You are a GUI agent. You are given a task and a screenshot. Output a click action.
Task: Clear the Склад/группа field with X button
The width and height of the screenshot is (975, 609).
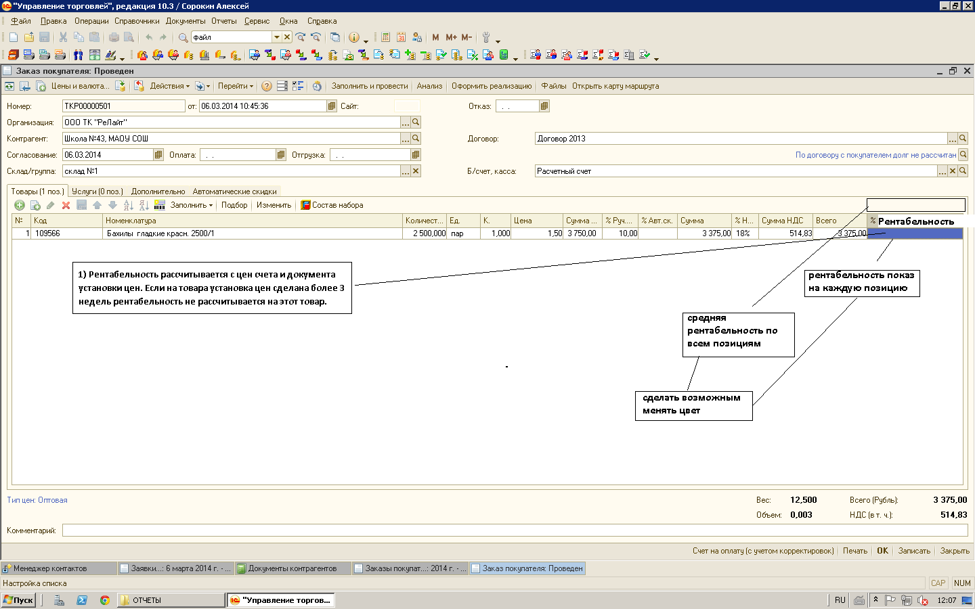tap(416, 171)
